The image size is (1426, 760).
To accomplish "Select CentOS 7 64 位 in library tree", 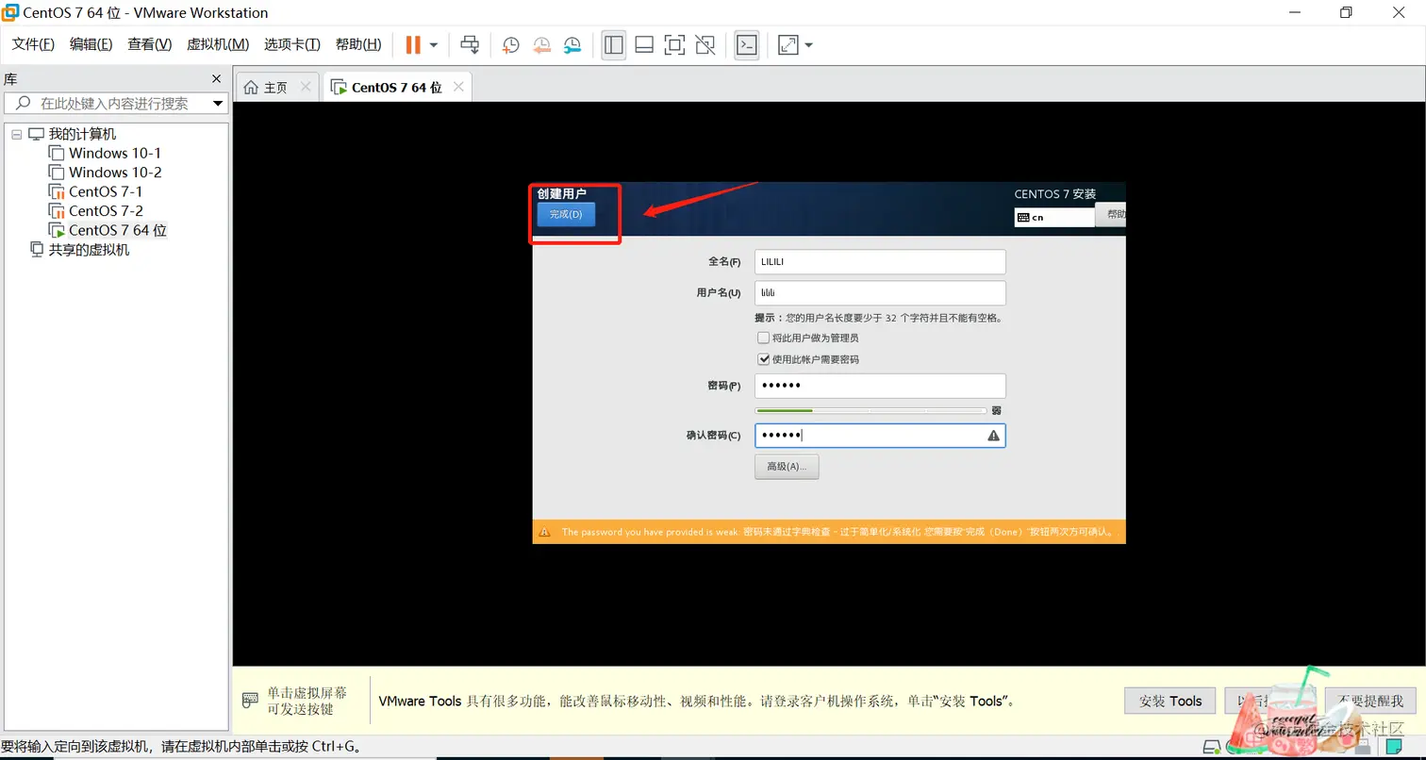I will point(117,230).
